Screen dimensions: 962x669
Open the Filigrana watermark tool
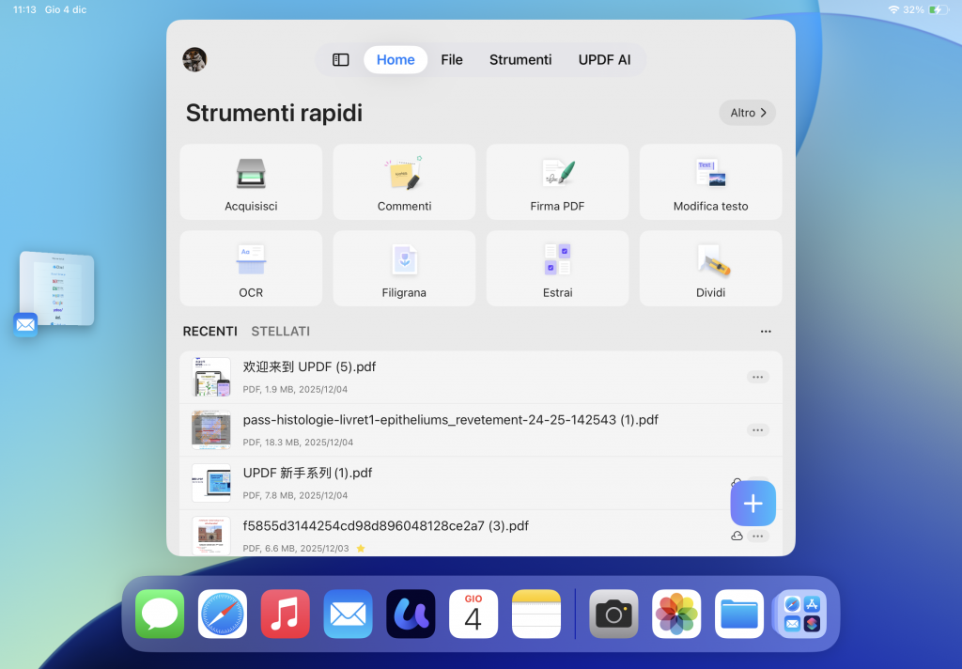tap(404, 268)
